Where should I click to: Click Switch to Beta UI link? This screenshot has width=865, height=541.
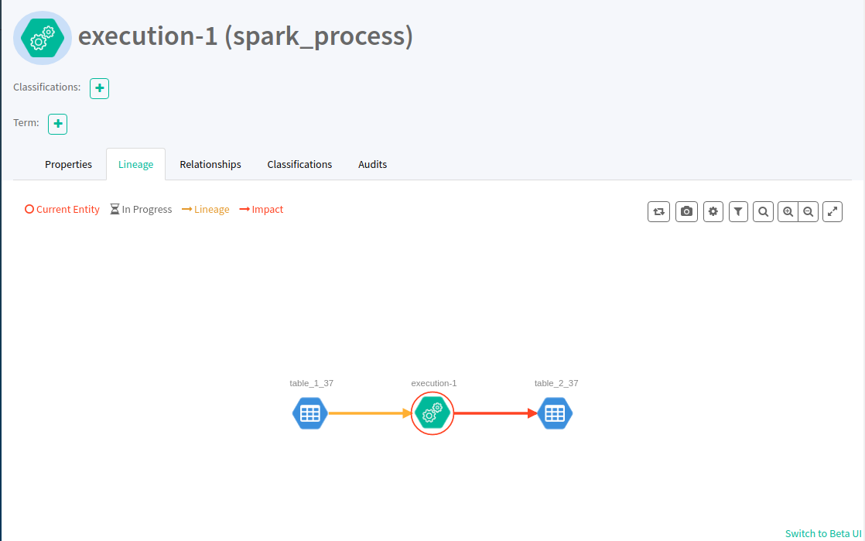823,533
